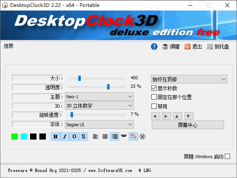Open the blue question mark help icon

pyautogui.click(x=154, y=47)
